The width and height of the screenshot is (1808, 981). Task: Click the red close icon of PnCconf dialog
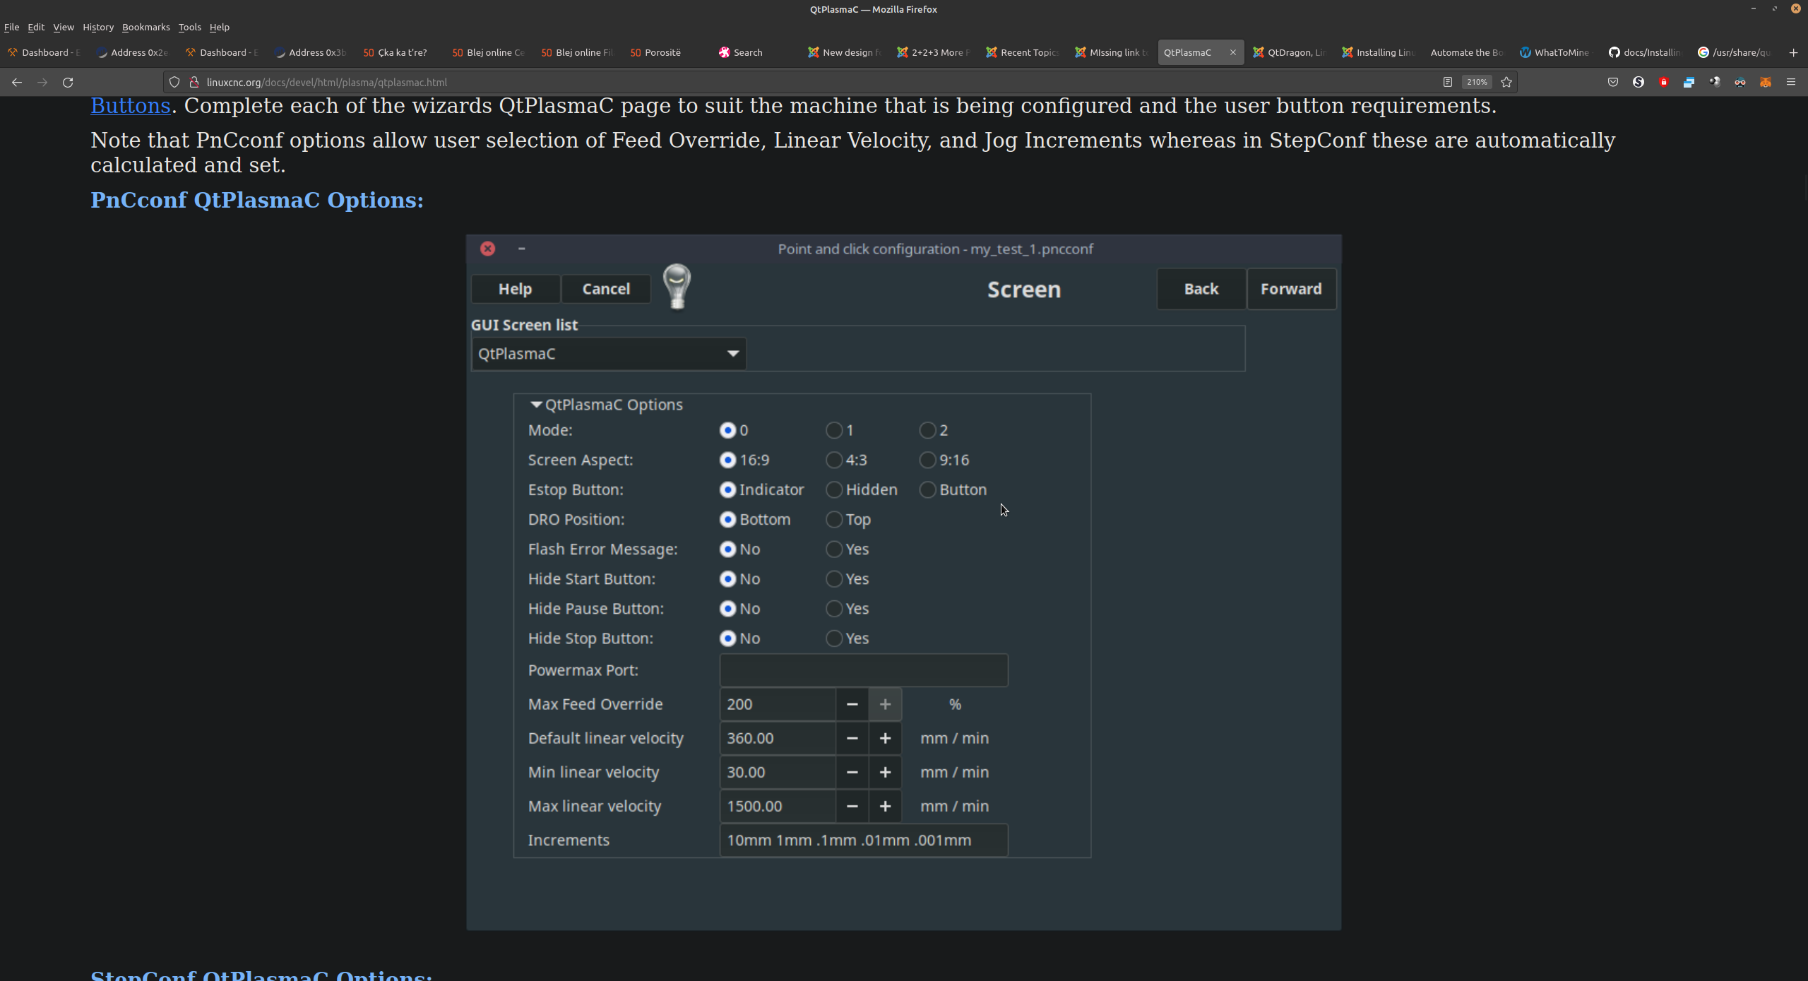tap(487, 249)
